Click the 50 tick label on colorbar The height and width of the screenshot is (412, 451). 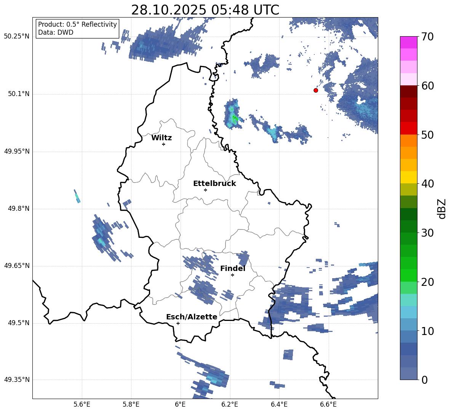click(427, 135)
